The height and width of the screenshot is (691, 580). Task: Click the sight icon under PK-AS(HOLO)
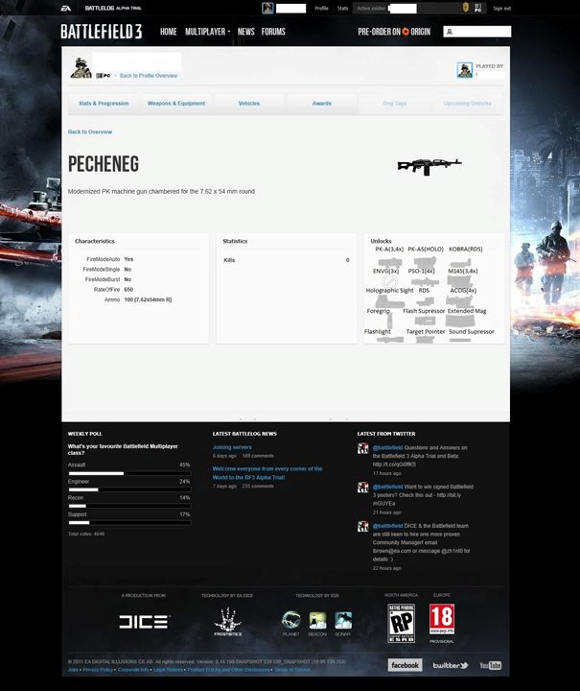425,261
